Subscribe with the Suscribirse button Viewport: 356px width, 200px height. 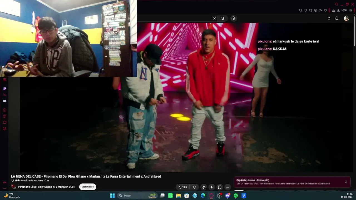point(88,187)
